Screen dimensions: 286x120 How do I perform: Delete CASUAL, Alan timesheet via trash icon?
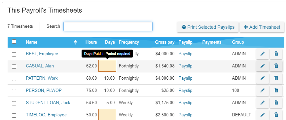coord(276,66)
